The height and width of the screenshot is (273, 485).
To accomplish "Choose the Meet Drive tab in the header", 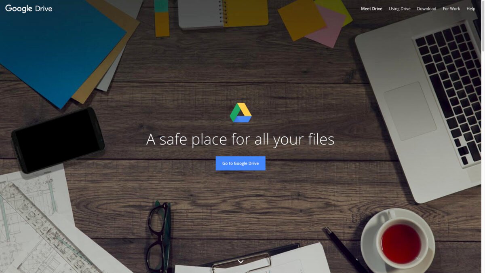I will coord(371,8).
